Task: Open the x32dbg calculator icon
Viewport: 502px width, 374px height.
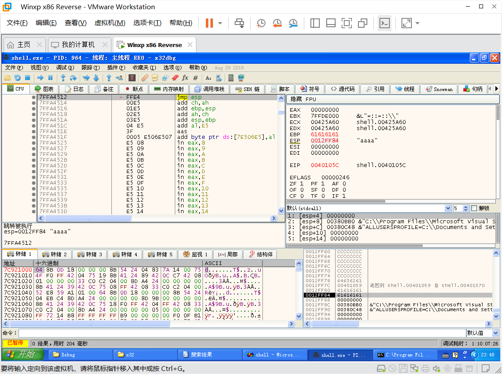Action: (x=230, y=78)
